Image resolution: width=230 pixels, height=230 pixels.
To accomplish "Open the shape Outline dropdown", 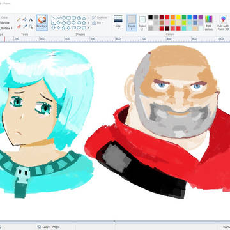I will click(x=100, y=17).
